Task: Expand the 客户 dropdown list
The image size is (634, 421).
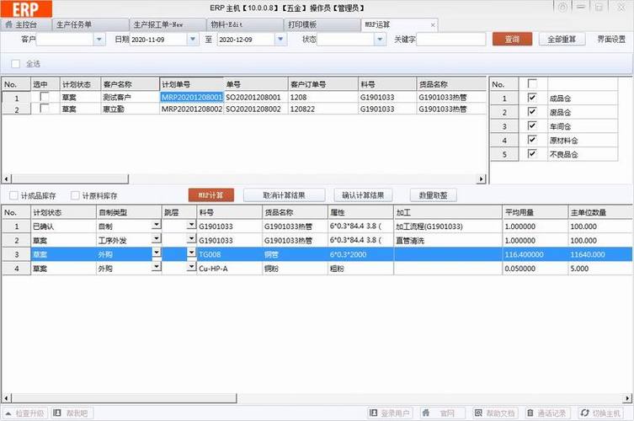Action: point(99,40)
